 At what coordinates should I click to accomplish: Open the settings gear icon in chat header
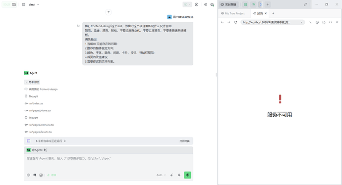point(206,4)
